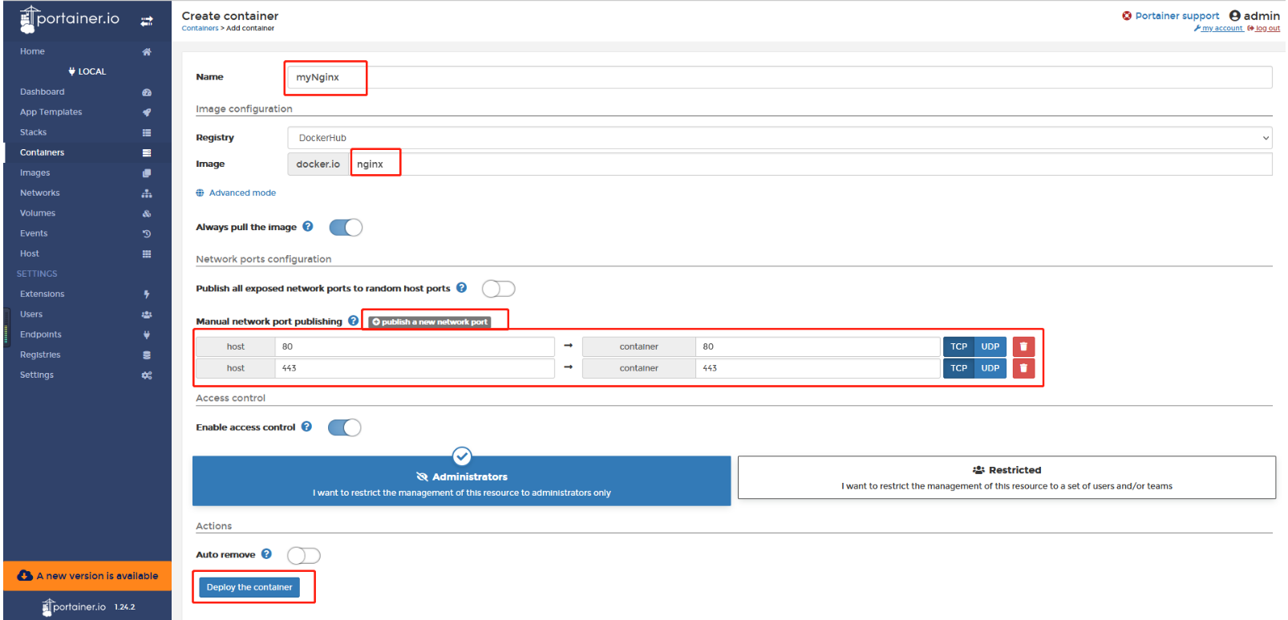
Task: Select TCP for the port 443 row
Action: coord(959,368)
